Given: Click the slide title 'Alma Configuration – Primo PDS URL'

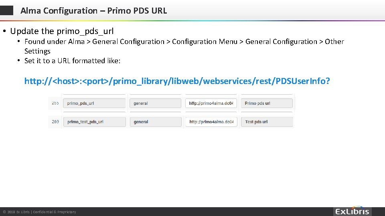Looking at the screenshot, I should point(93,11).
